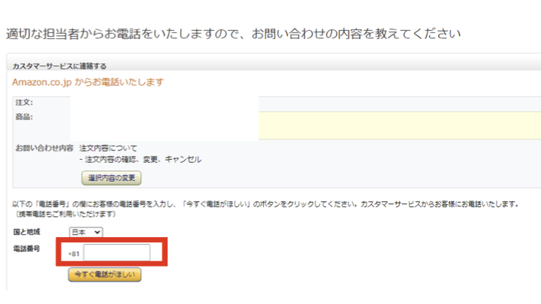Click the yellow 商品 field area
Image resolution: width=541 pixels, height=304 pixels.
[398, 125]
